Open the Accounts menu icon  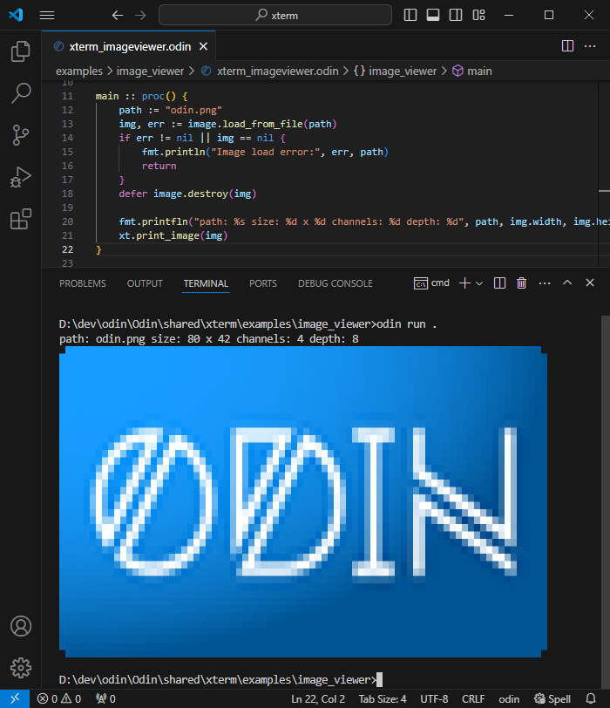coord(21,626)
